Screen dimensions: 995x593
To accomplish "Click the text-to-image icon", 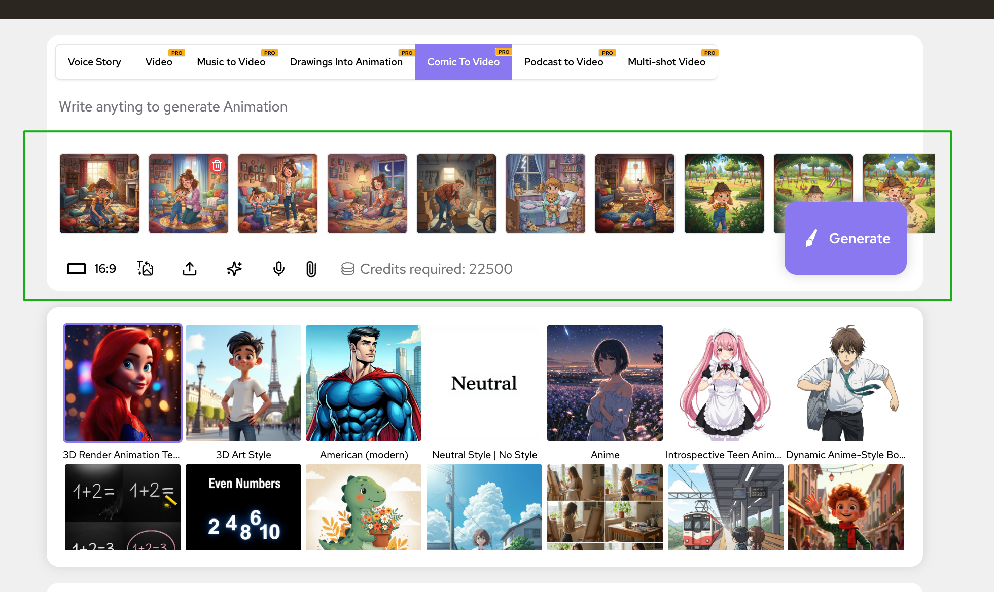I will pyautogui.click(x=145, y=268).
